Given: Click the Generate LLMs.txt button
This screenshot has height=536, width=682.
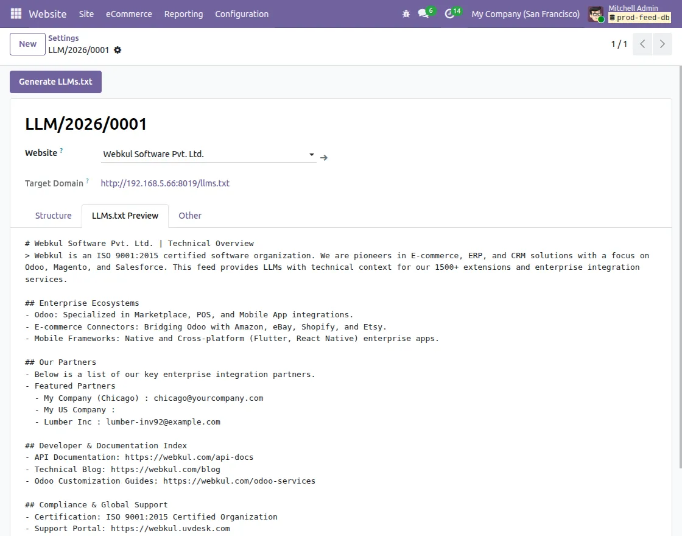Looking at the screenshot, I should coord(55,82).
